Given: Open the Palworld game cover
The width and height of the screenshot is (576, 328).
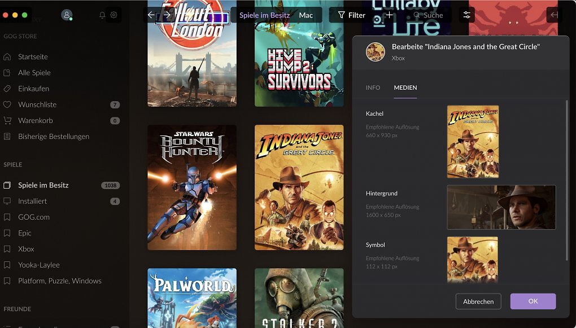Looking at the screenshot, I should coord(192,298).
